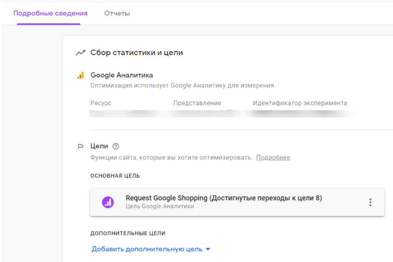Click the Функции сайта description text
This screenshot has width=393, height=262.
[x=171, y=157]
